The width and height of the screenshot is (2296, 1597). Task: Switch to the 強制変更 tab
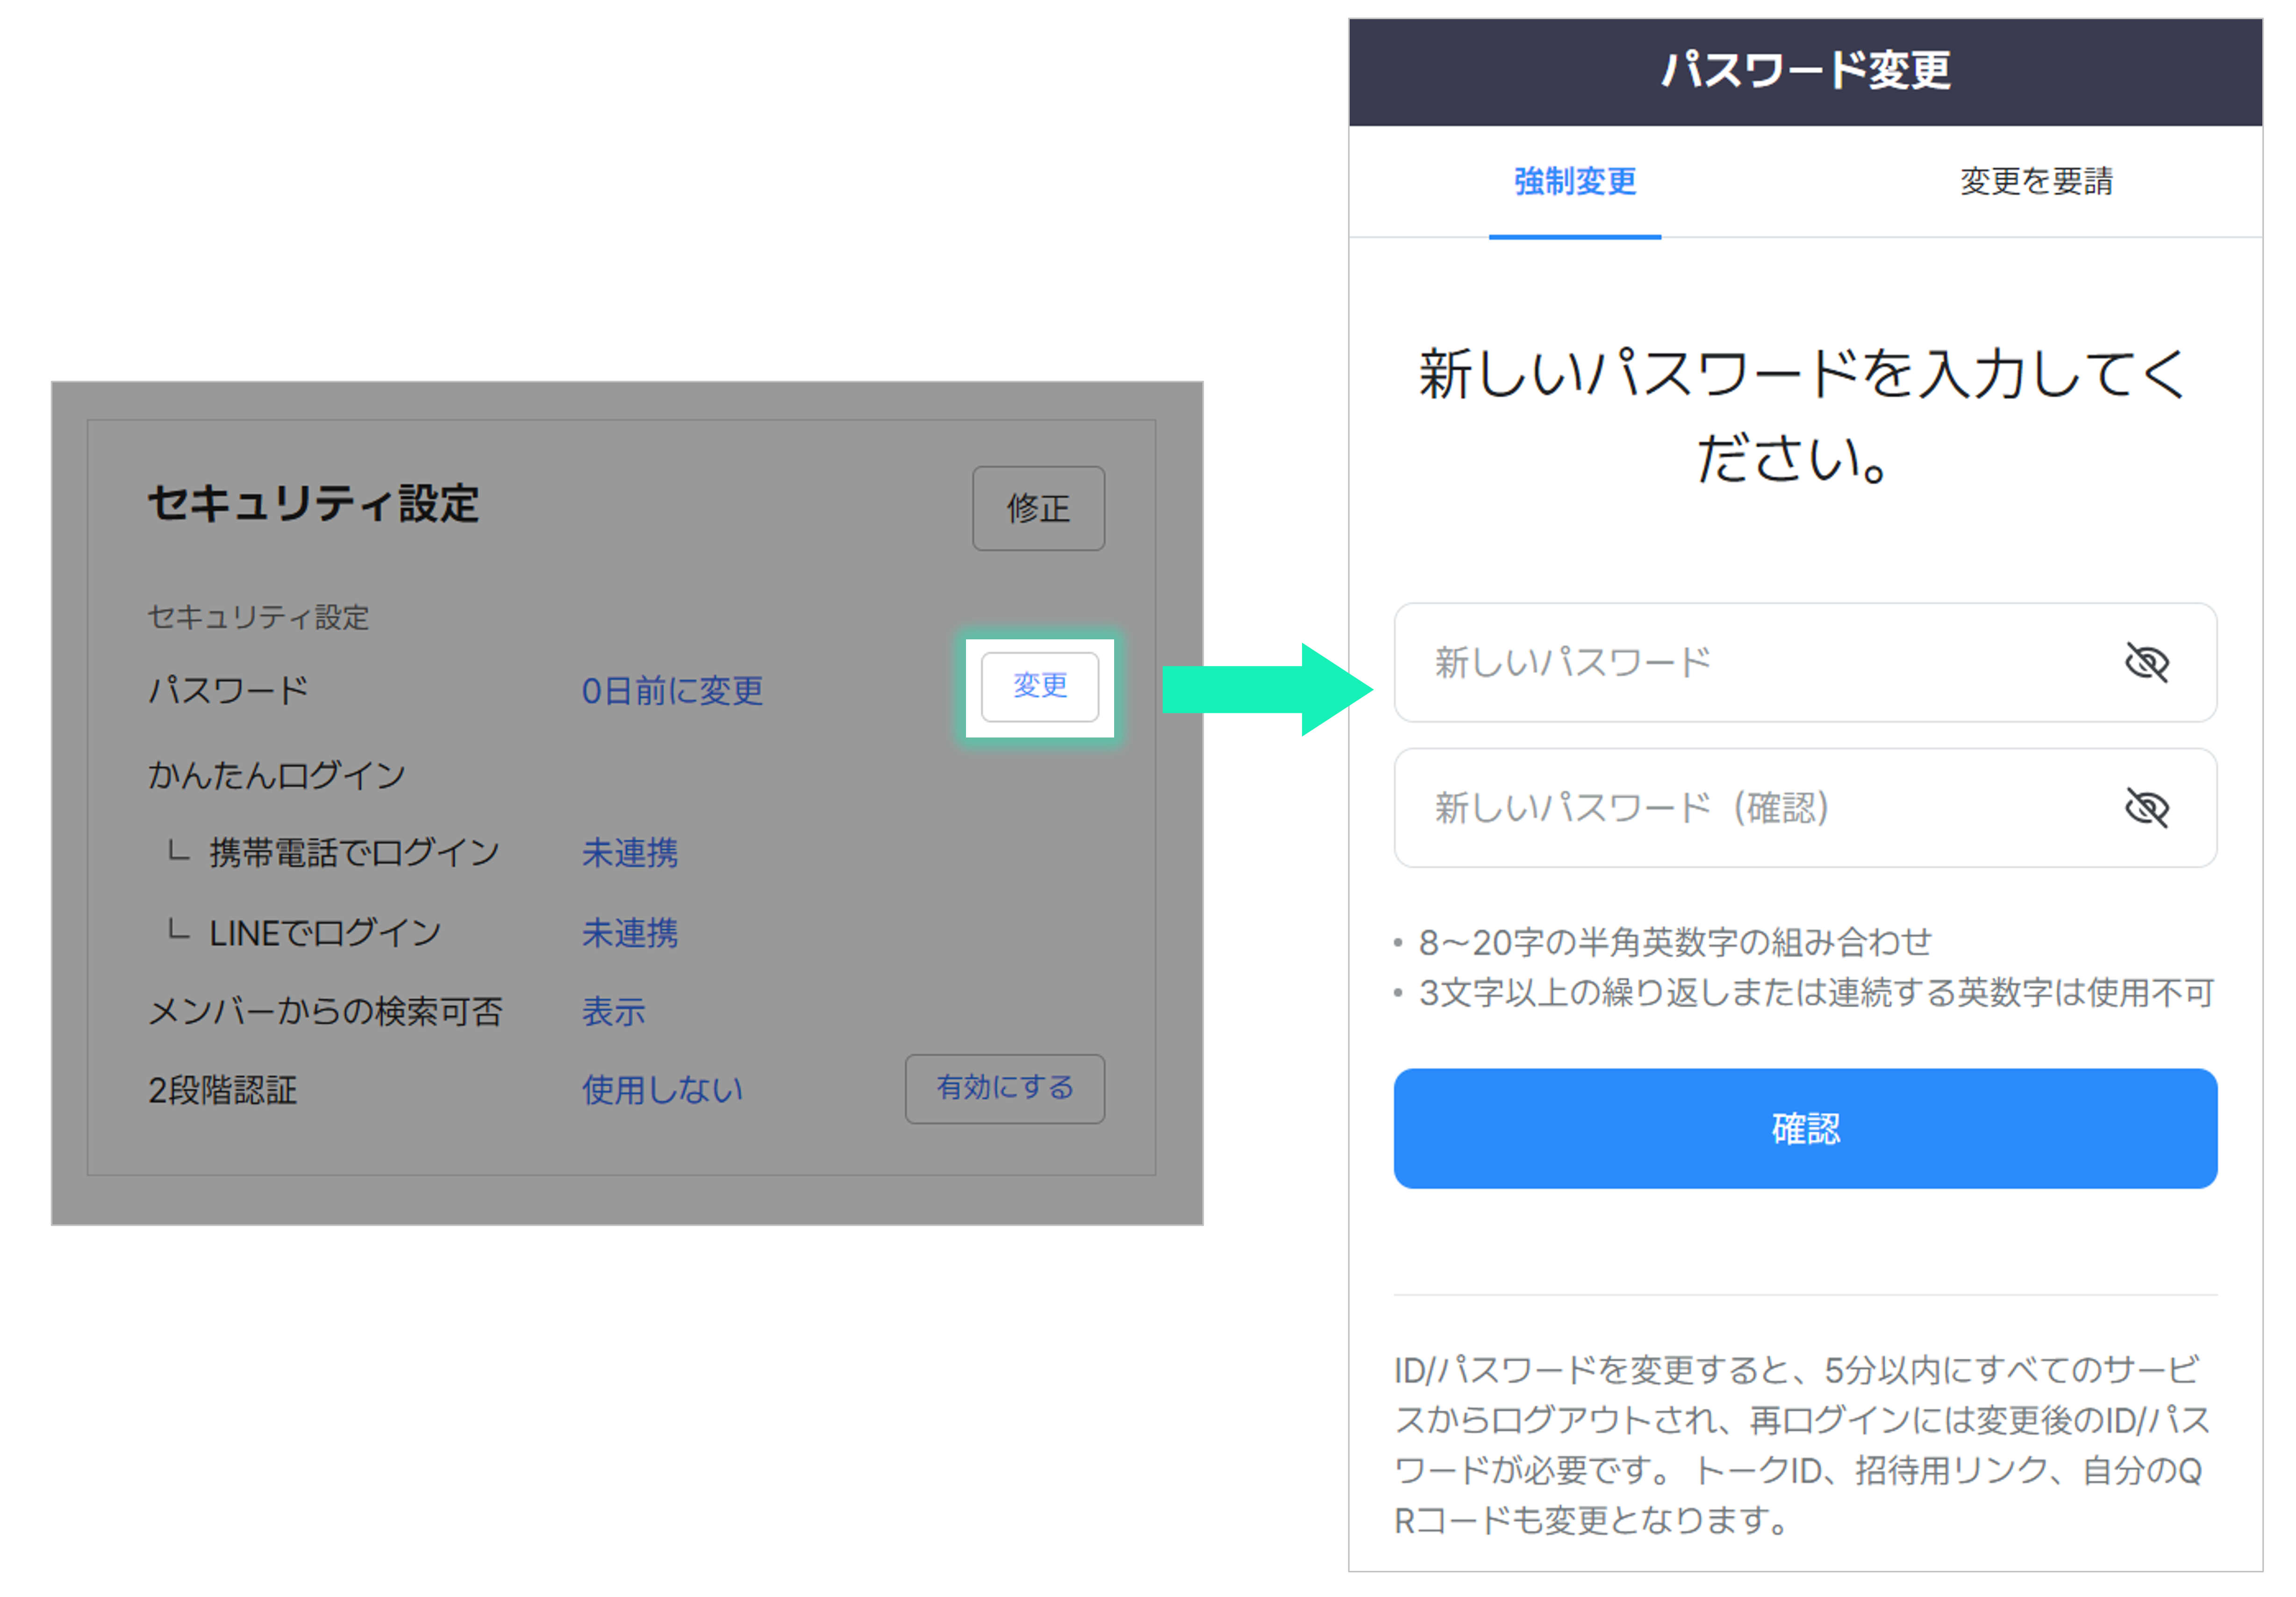coord(1574,182)
